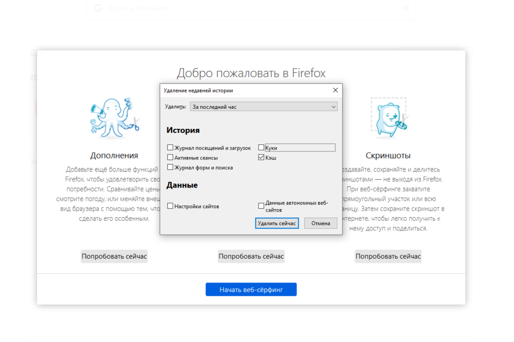
Task: Click Попробовать сейчас under Дополнения
Action: [x=114, y=256]
